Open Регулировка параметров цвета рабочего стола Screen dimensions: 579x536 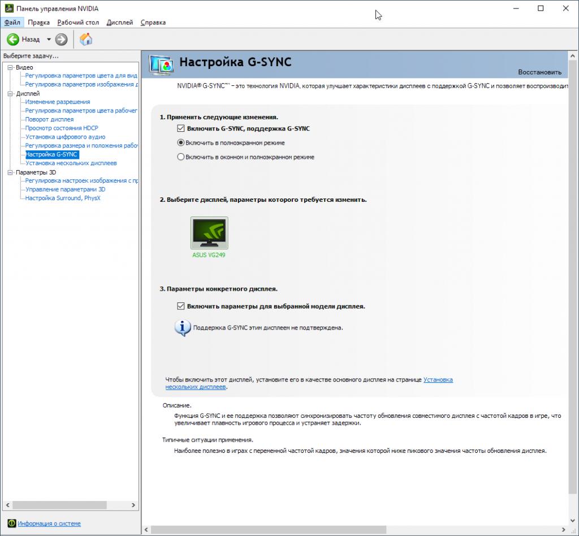[81, 111]
